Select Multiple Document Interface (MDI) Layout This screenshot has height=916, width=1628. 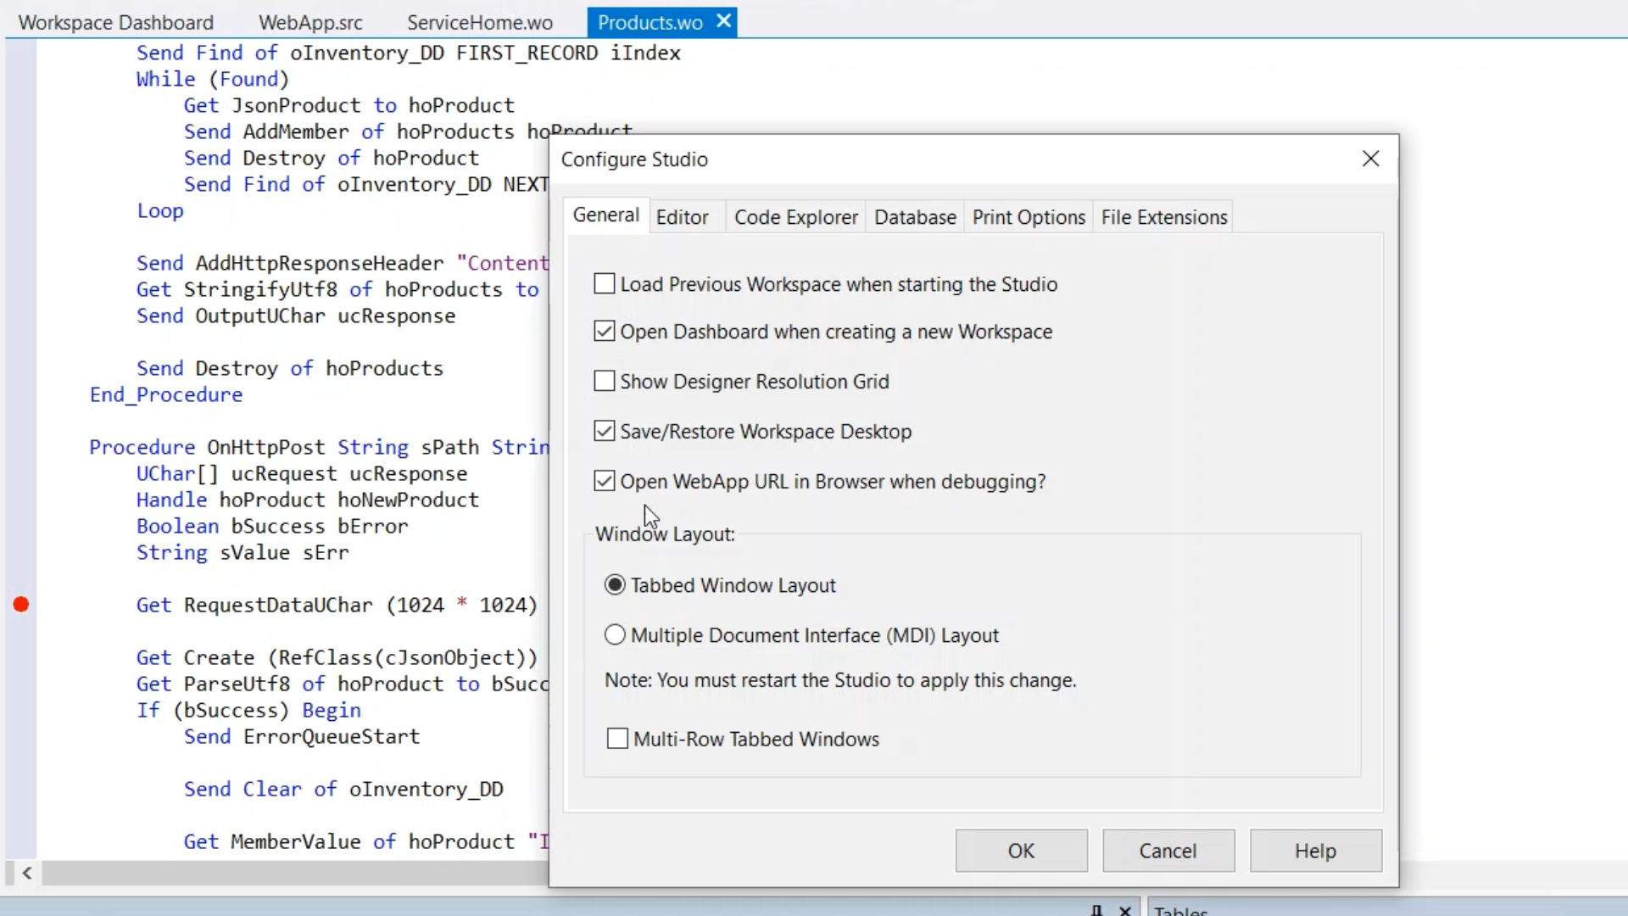(615, 634)
